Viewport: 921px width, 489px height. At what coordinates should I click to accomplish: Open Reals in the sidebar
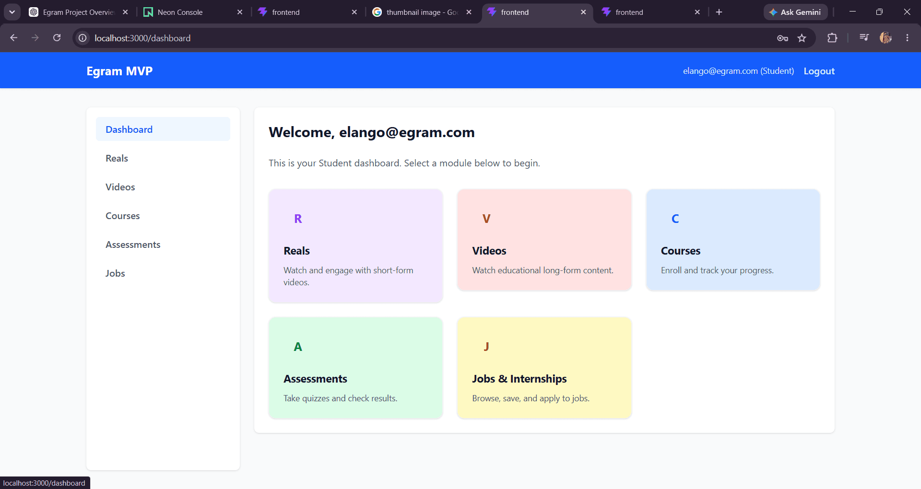coord(163,158)
